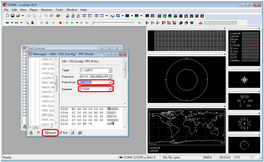264x162 pixels.
Task: Click the toolbar icon with red dot
Action: tap(201, 23)
